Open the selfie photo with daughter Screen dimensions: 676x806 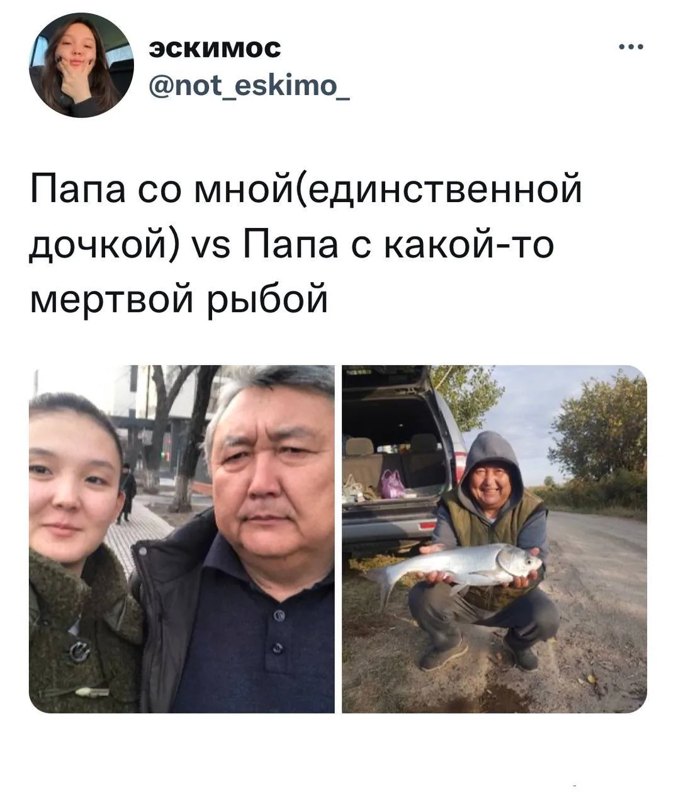coord(182,539)
